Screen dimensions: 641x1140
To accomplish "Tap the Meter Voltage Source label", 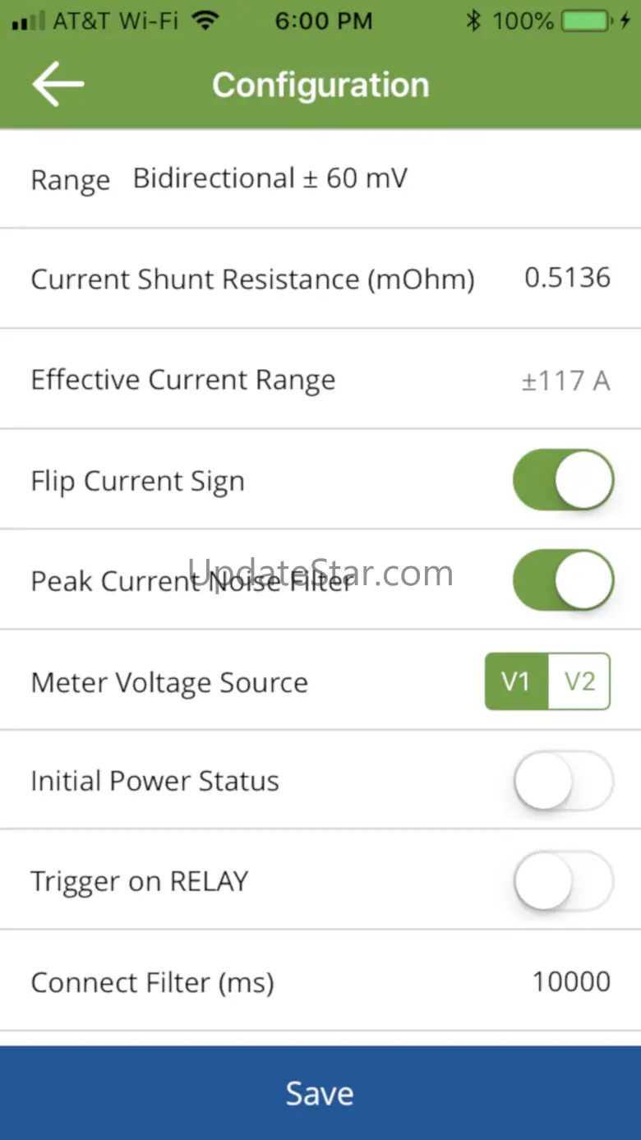I will coord(169,682).
